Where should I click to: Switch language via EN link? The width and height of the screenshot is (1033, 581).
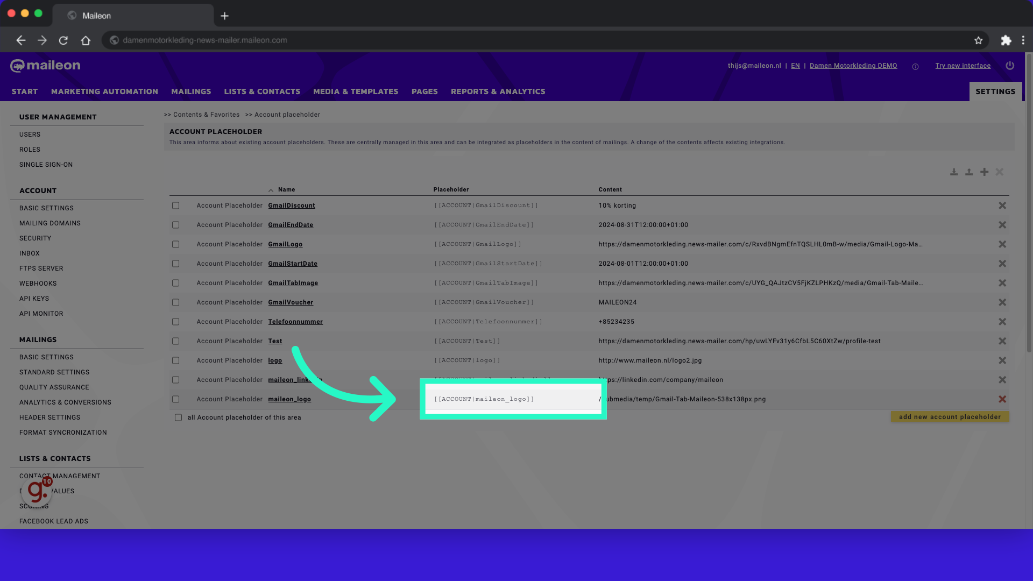click(795, 66)
